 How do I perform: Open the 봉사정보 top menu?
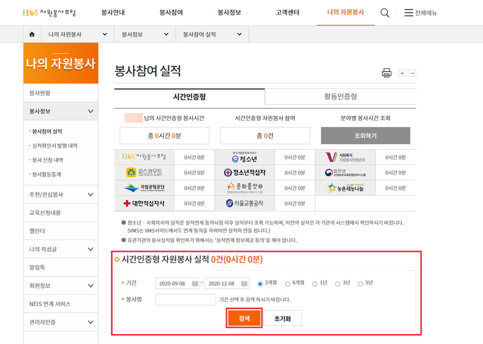point(229,12)
